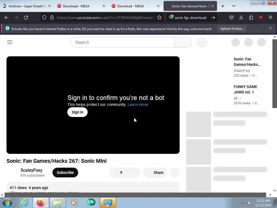The image size is (277, 208).
Task: Click the 876 subscribers text
Action: (33, 175)
